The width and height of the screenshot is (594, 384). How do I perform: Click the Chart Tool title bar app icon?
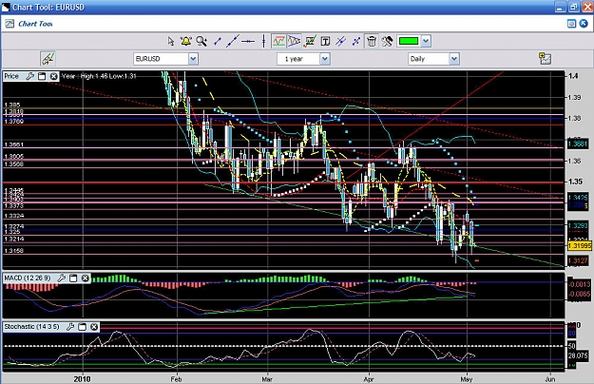coord(6,7)
